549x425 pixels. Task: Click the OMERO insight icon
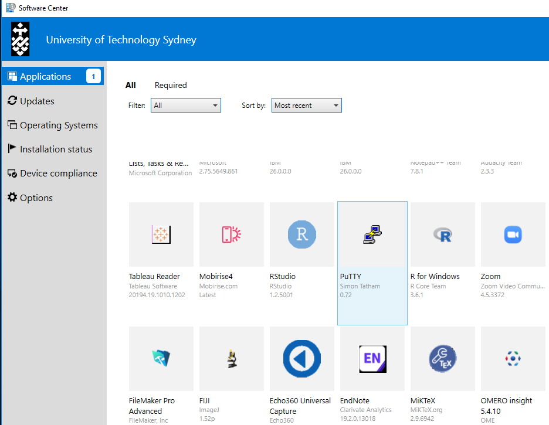click(x=513, y=359)
